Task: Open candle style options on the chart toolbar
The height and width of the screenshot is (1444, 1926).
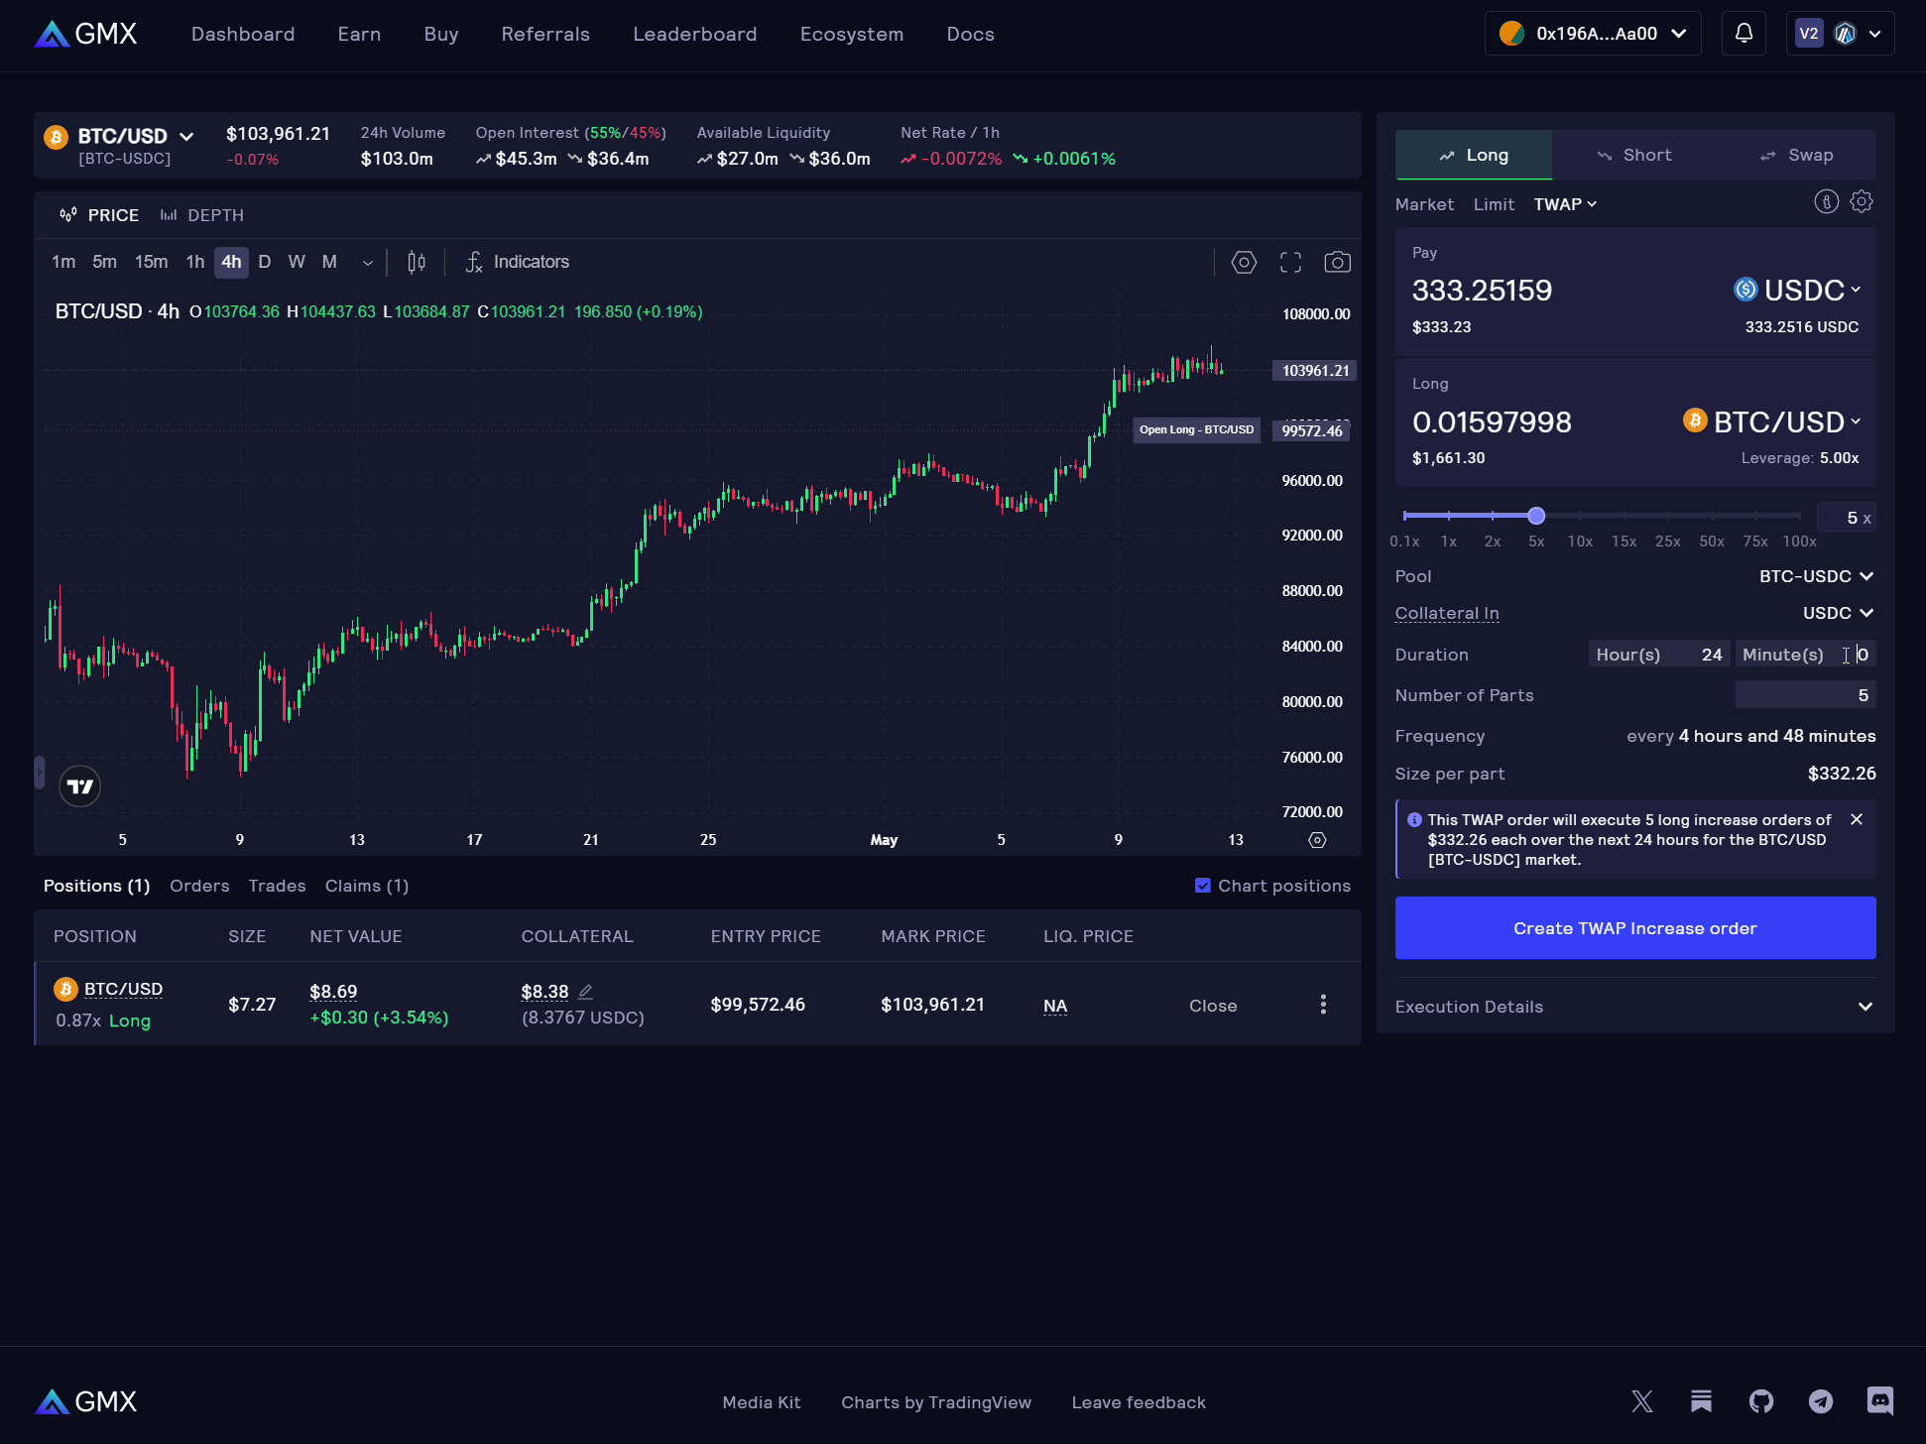Action: (x=416, y=262)
